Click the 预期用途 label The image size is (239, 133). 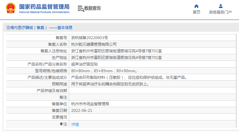coord(59,84)
